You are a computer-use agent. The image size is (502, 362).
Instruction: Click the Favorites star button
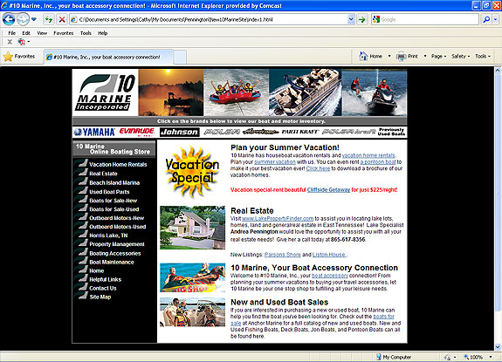tap(19, 57)
